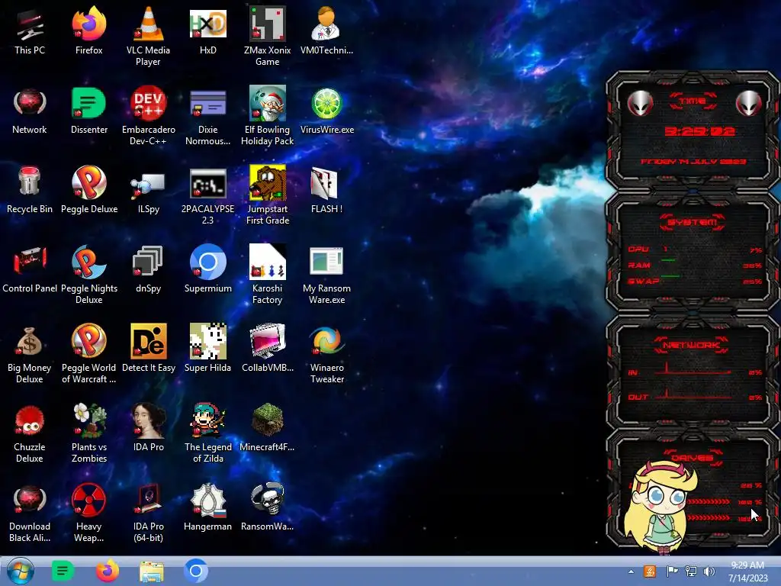Open Plants vs Zombies icon

point(88,420)
